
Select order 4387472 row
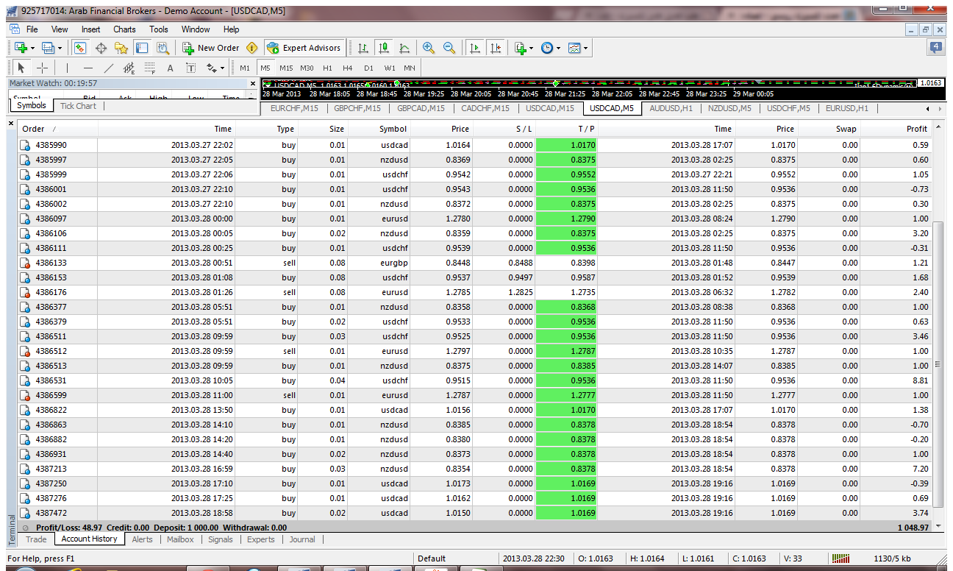(475, 513)
